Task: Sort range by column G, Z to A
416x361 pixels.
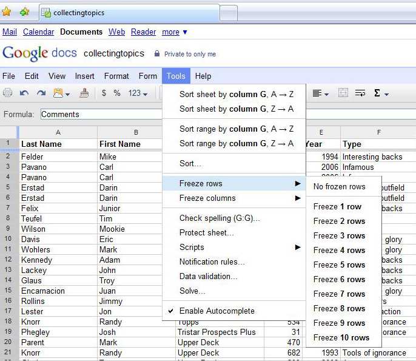Action: pyautogui.click(x=234, y=143)
